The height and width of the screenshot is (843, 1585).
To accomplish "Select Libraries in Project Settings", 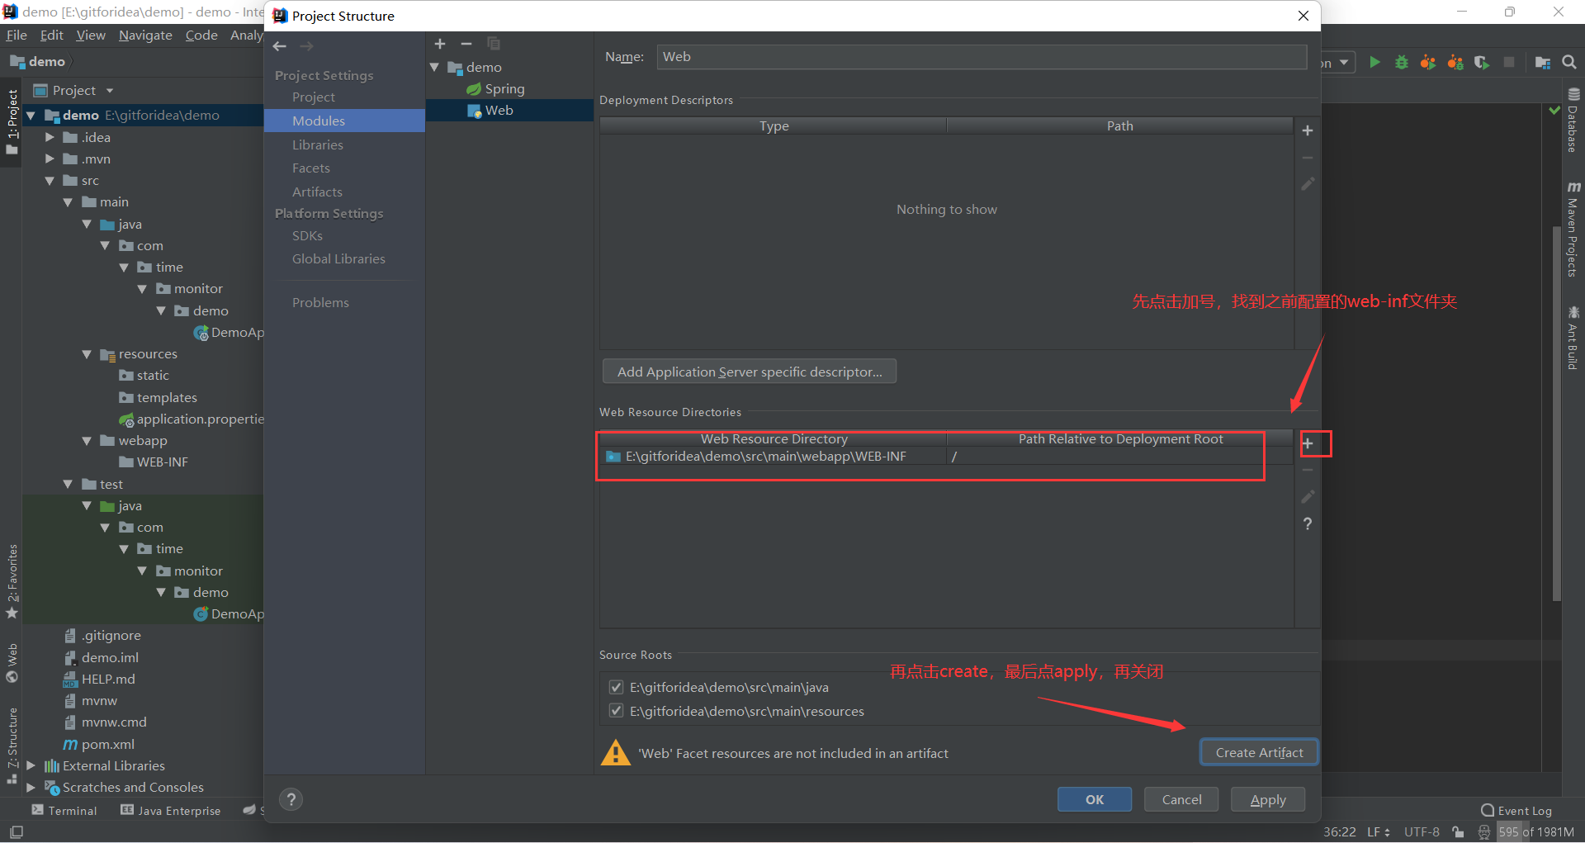I will pyautogui.click(x=318, y=144).
